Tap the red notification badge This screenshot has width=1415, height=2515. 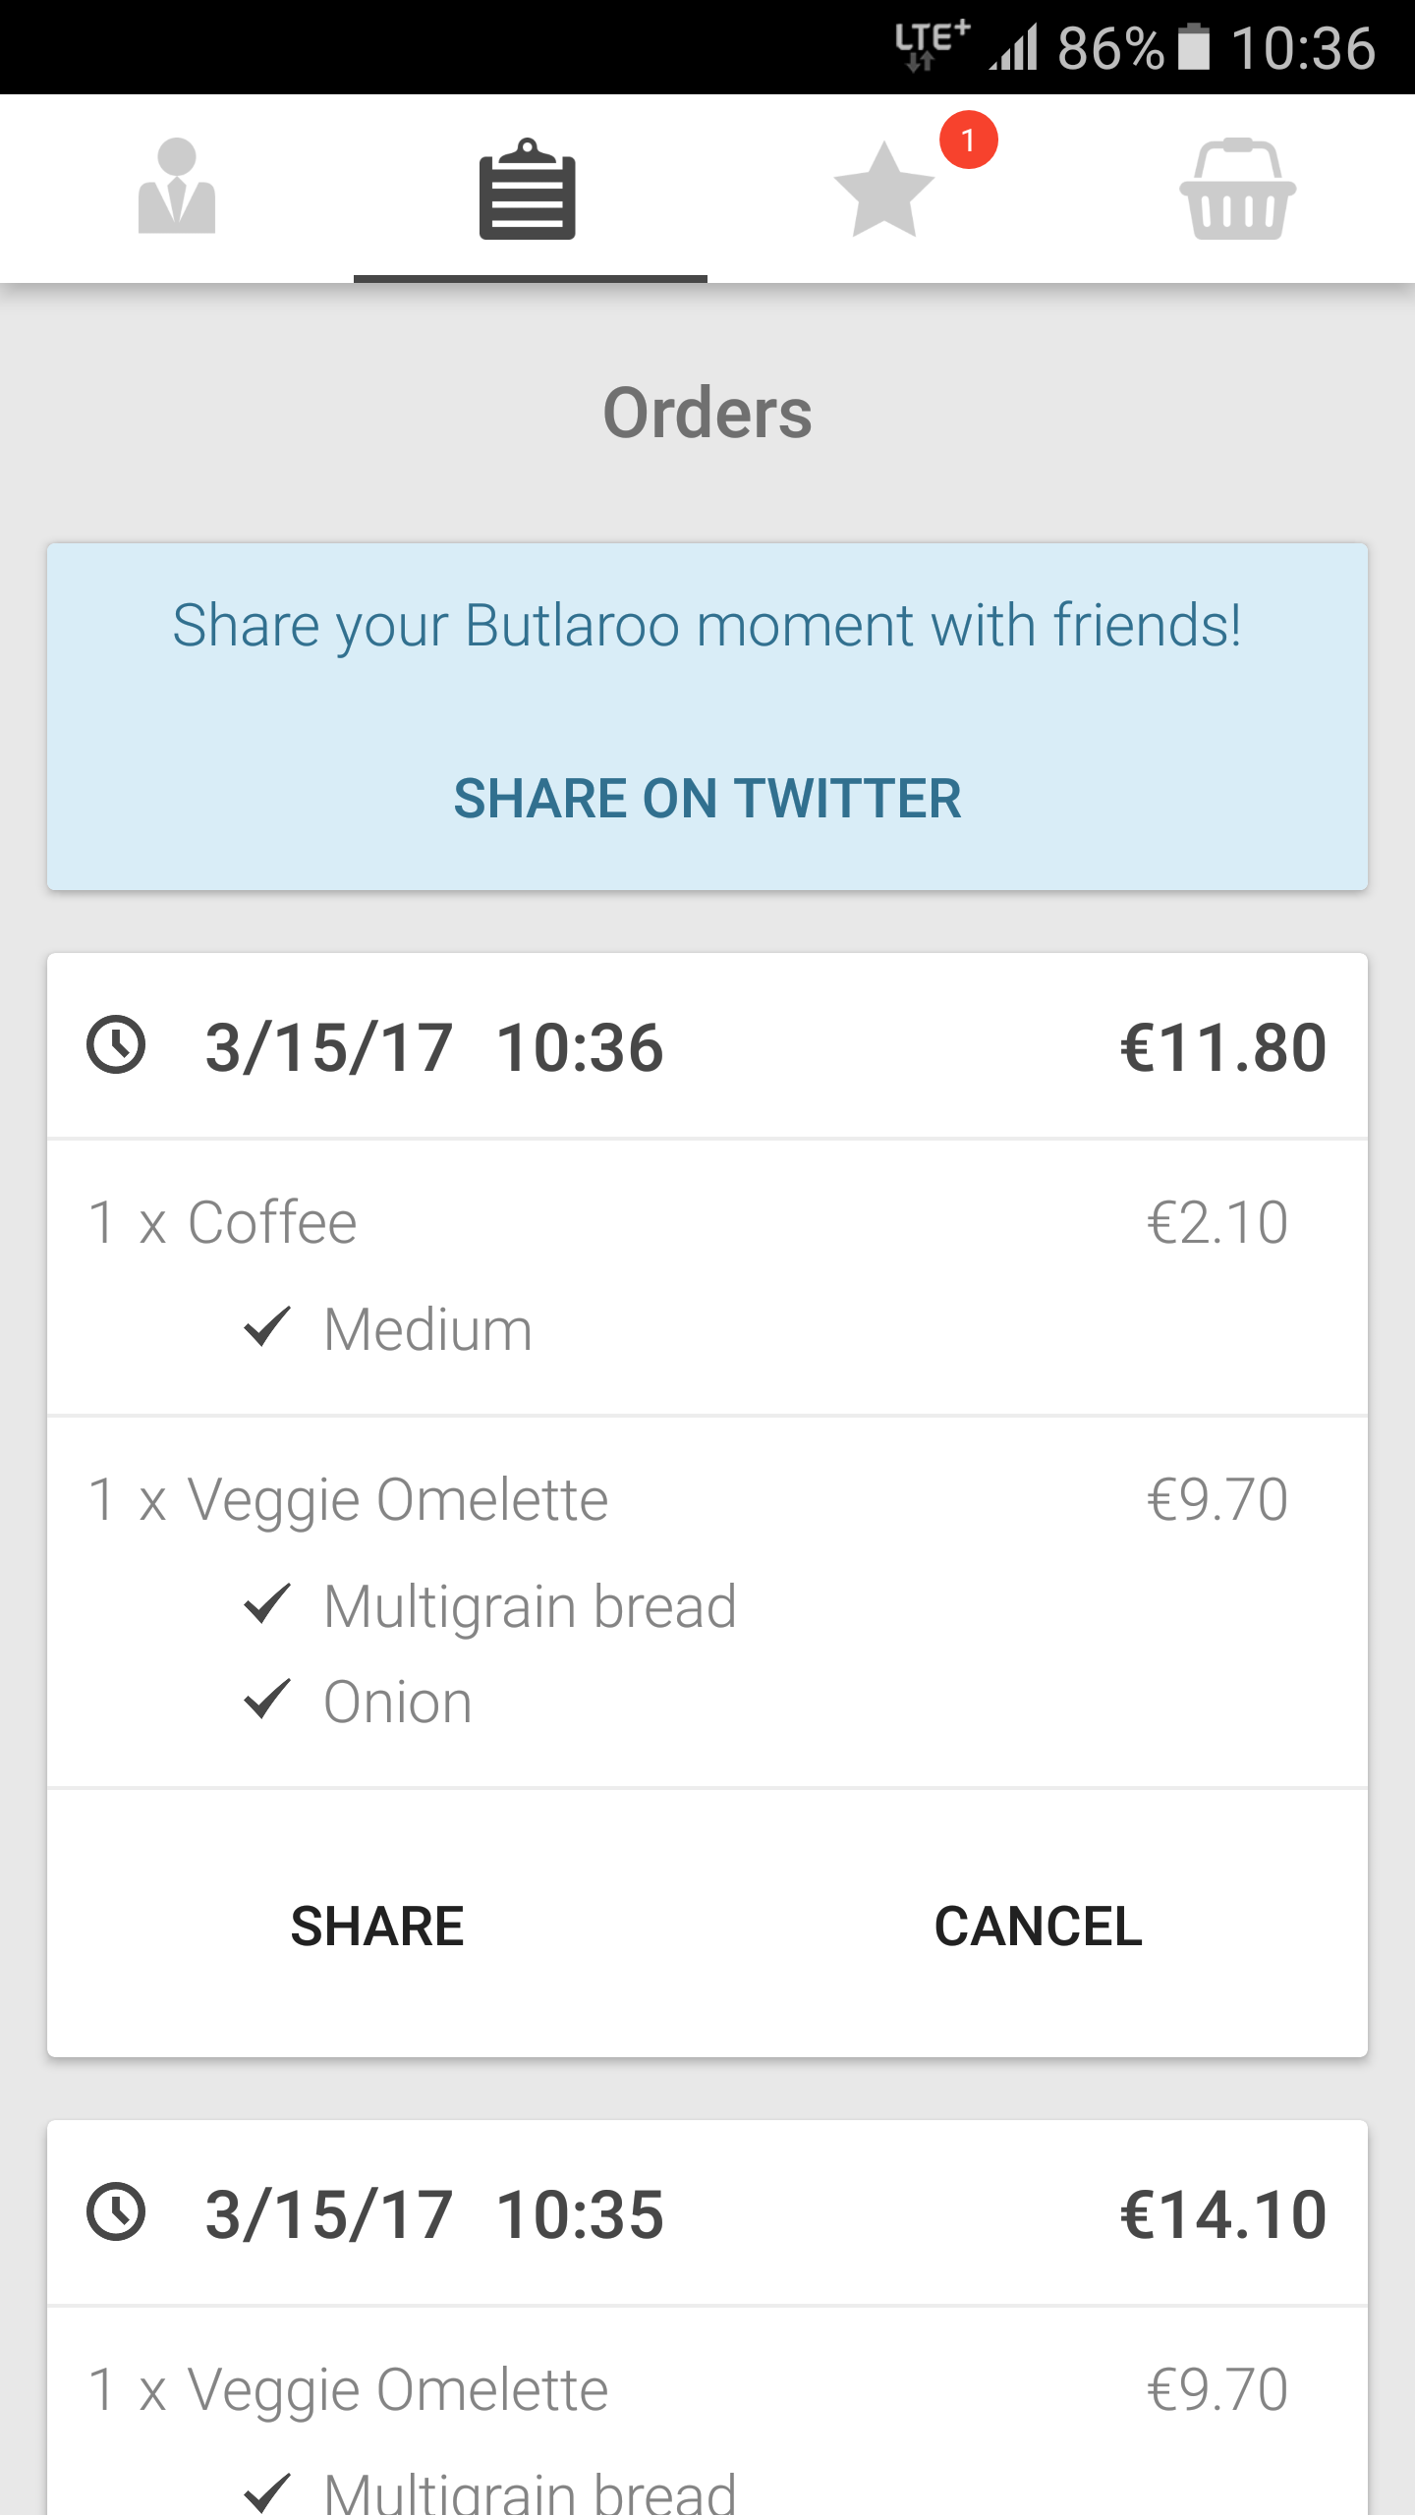tap(968, 140)
